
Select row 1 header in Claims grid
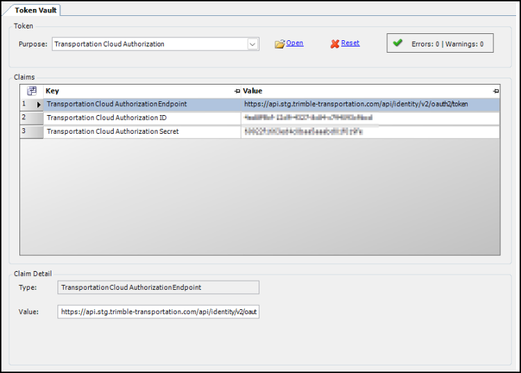point(32,104)
